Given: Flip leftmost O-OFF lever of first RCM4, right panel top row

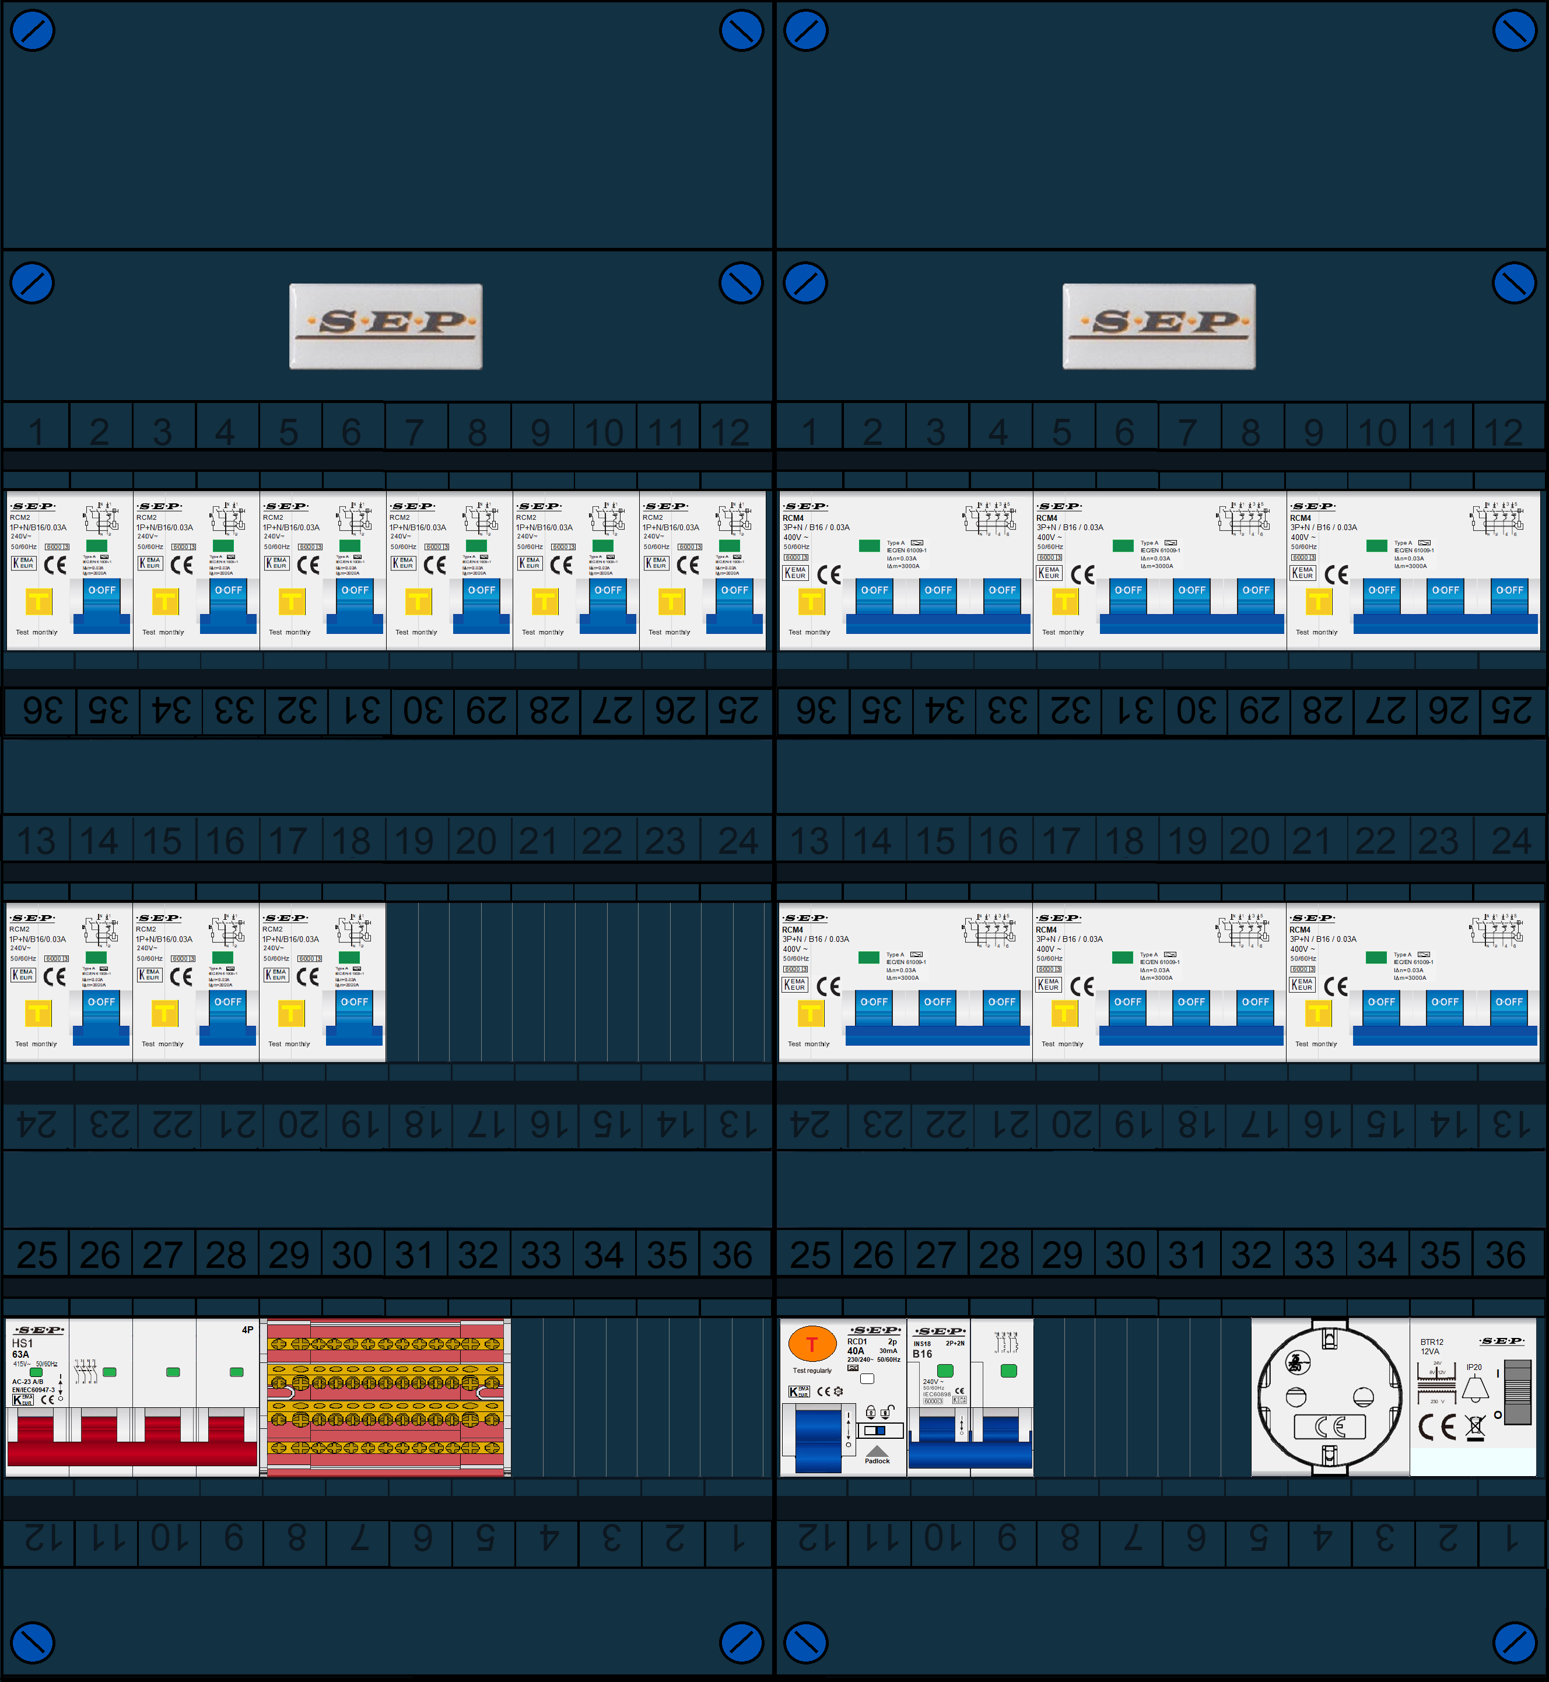Looking at the screenshot, I should pos(874,597).
